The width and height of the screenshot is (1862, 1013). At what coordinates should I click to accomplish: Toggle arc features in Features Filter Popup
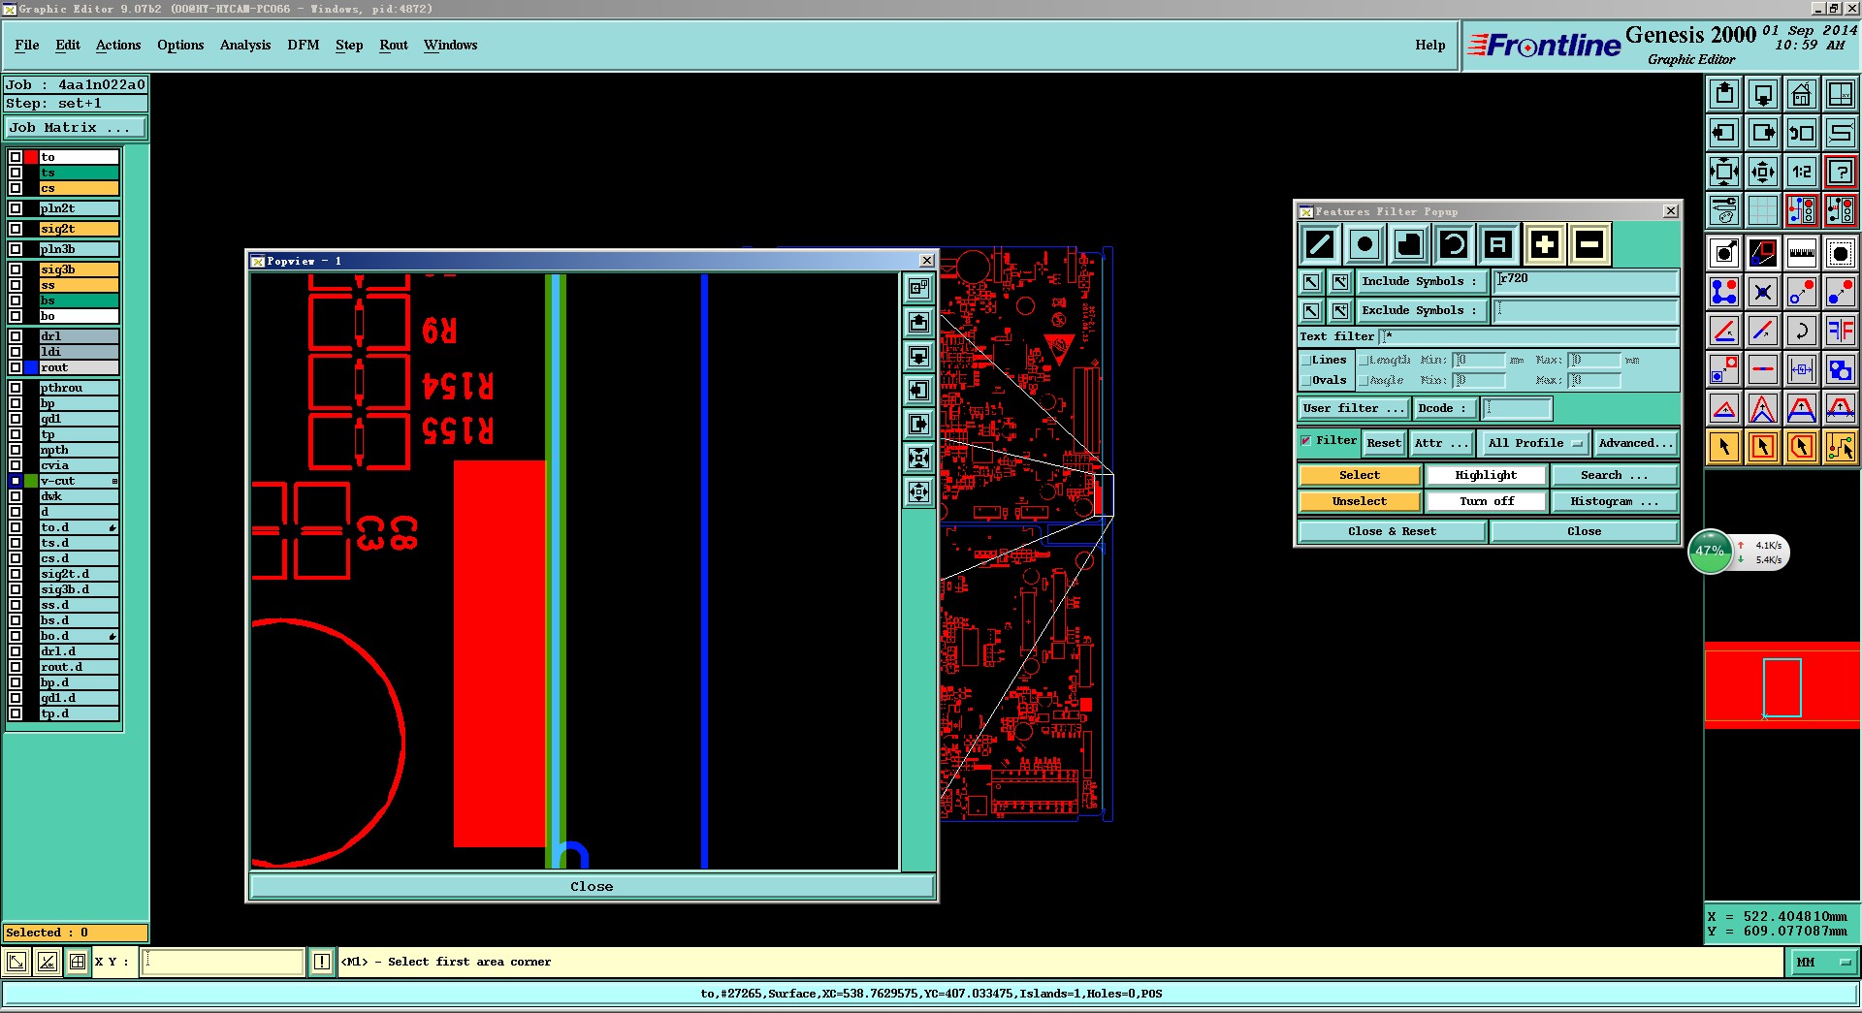pos(1454,245)
